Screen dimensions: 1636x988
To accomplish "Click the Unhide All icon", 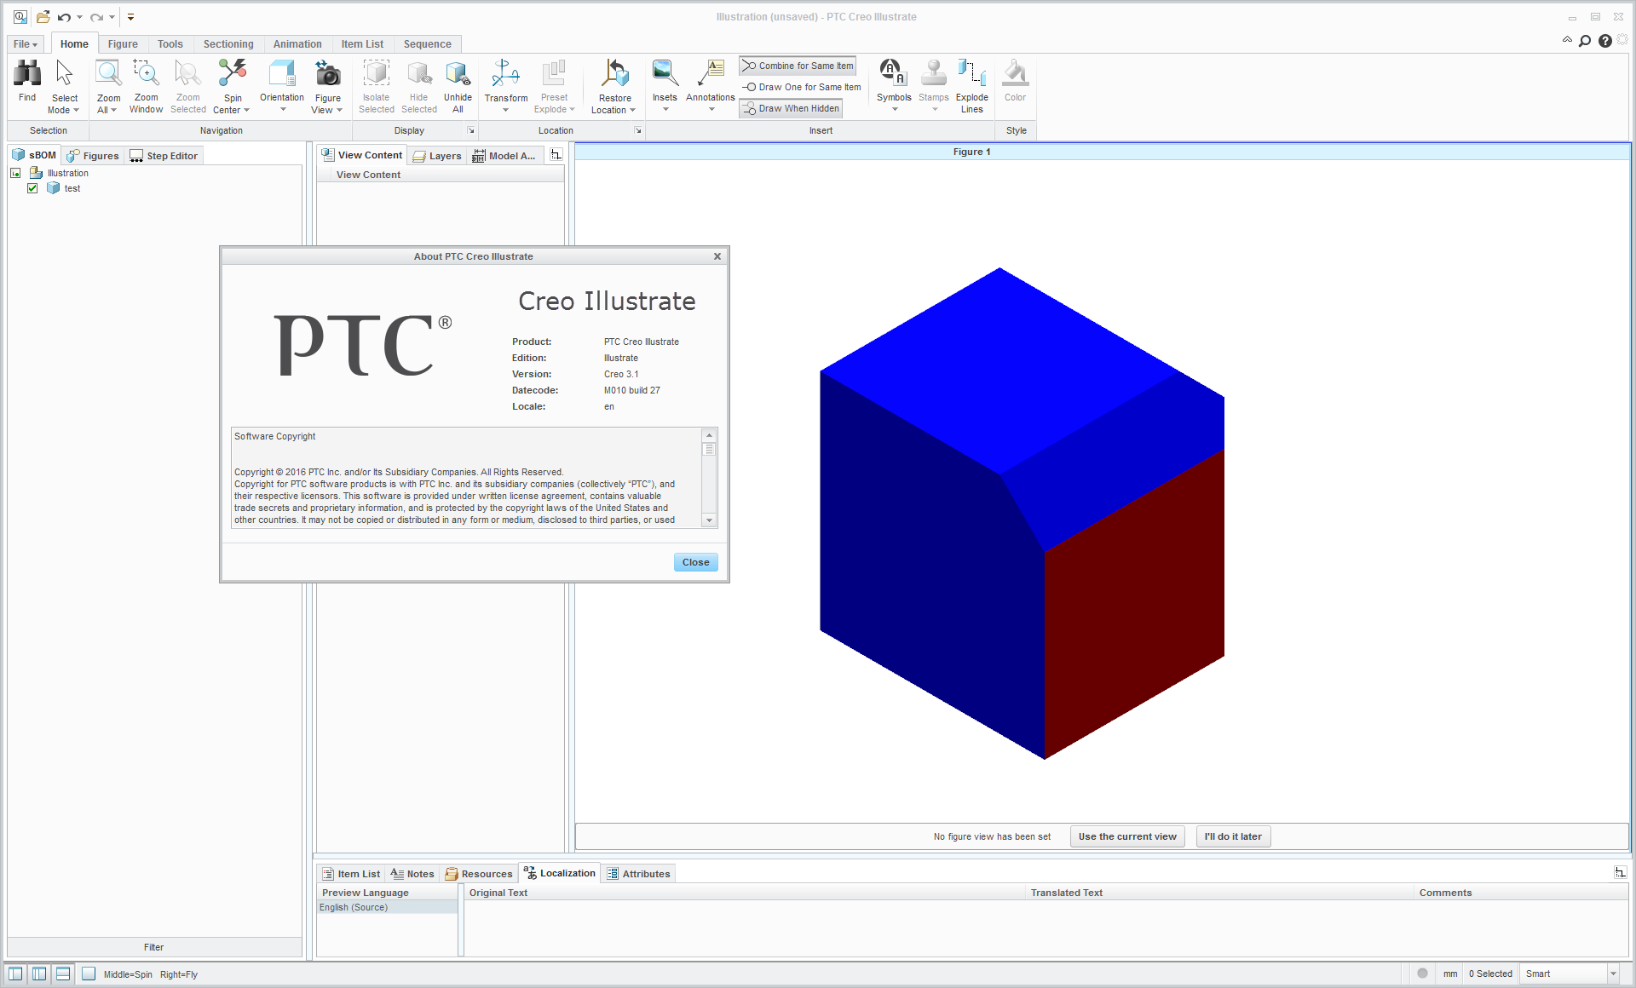I will [x=458, y=74].
